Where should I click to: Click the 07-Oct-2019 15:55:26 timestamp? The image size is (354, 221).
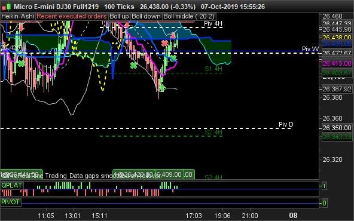tap(233, 7)
